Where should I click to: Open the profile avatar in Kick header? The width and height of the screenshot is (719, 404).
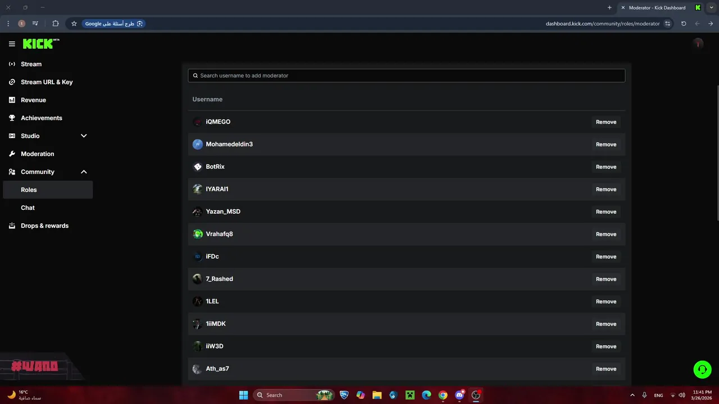[x=698, y=44]
